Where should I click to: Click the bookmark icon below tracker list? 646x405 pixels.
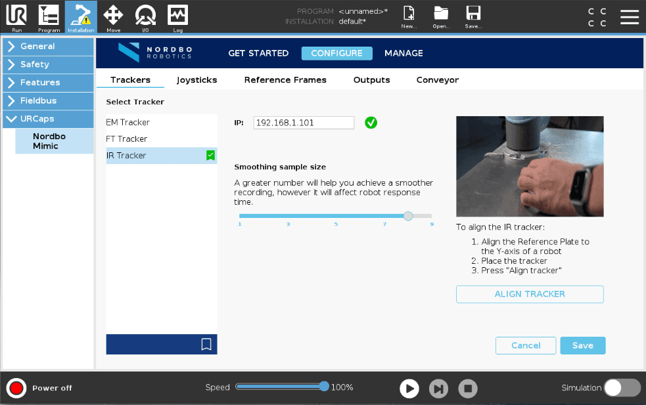[206, 344]
